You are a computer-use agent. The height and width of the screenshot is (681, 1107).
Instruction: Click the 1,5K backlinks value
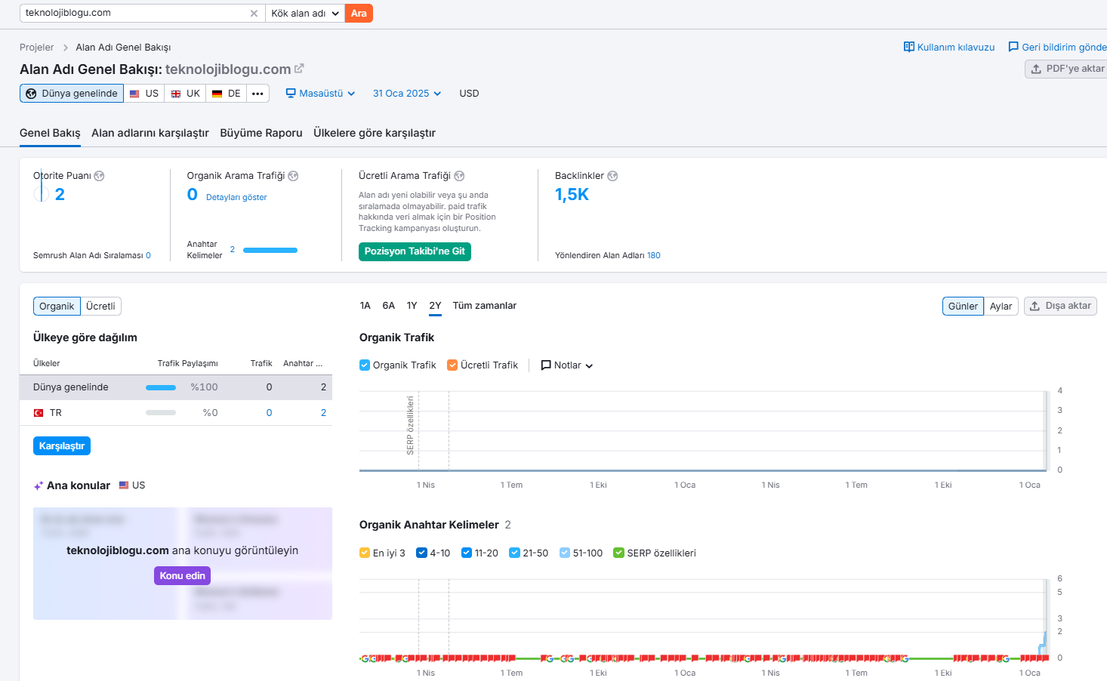(x=572, y=195)
